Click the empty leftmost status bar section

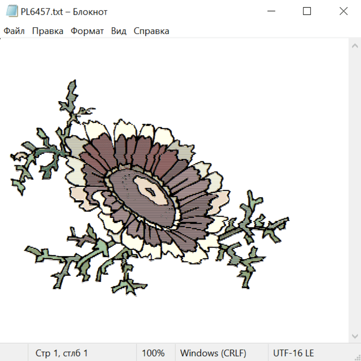pyautogui.click(x=14, y=353)
